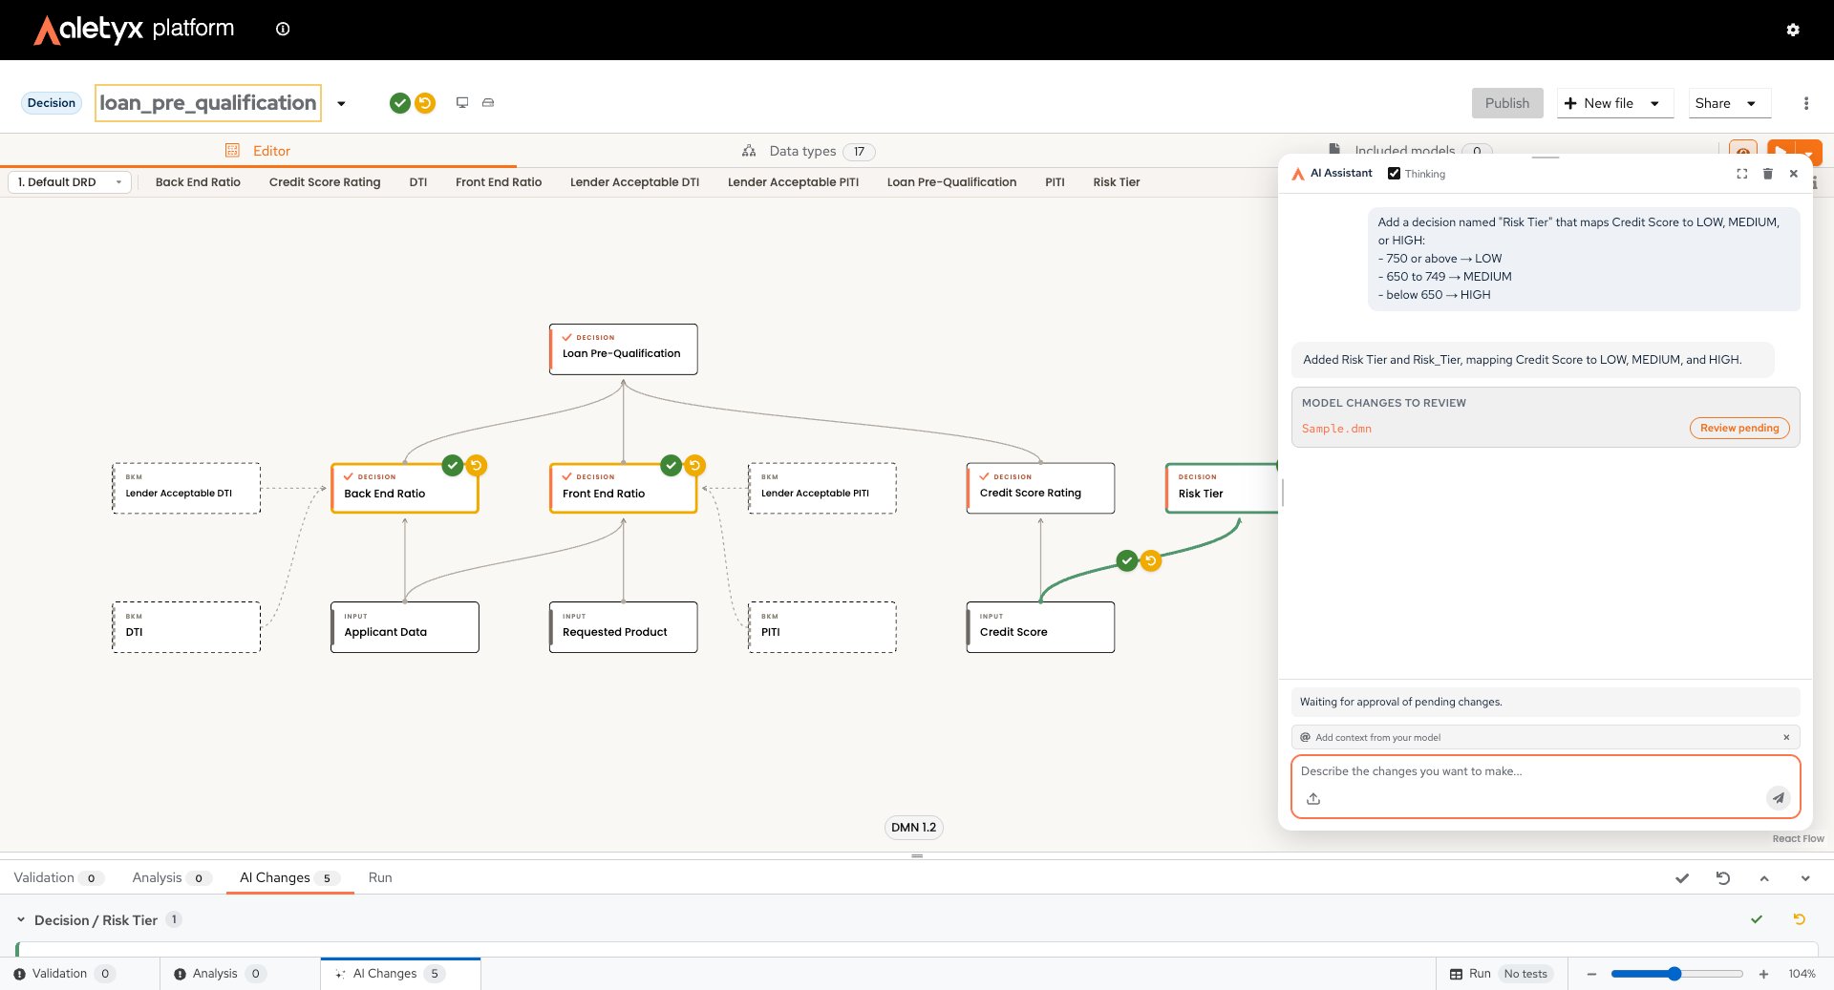Screen dimensions: 1834x990
Task: Click the zoom level slider
Action: coord(1676,974)
